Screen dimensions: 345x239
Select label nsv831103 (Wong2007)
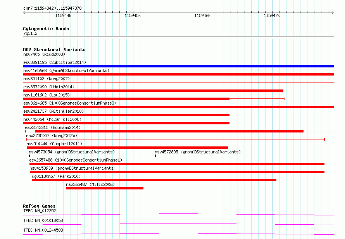(47, 79)
